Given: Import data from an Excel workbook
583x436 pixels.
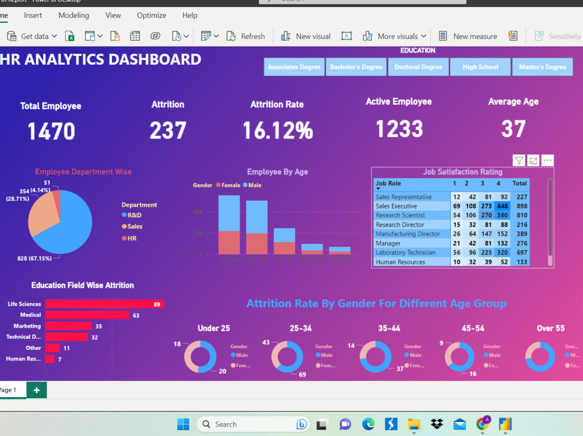Looking at the screenshot, I should pos(70,36).
